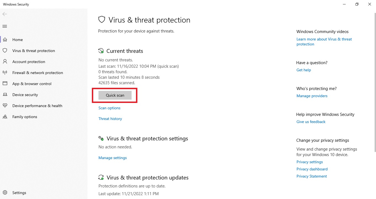376x199 pixels.
Task: Open Give us feedback link
Action: point(311,122)
